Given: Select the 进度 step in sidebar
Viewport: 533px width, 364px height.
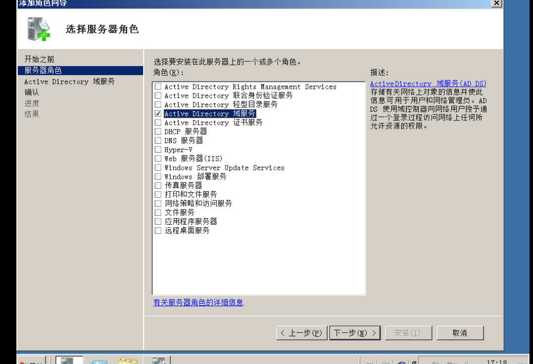Looking at the screenshot, I should pos(32,103).
